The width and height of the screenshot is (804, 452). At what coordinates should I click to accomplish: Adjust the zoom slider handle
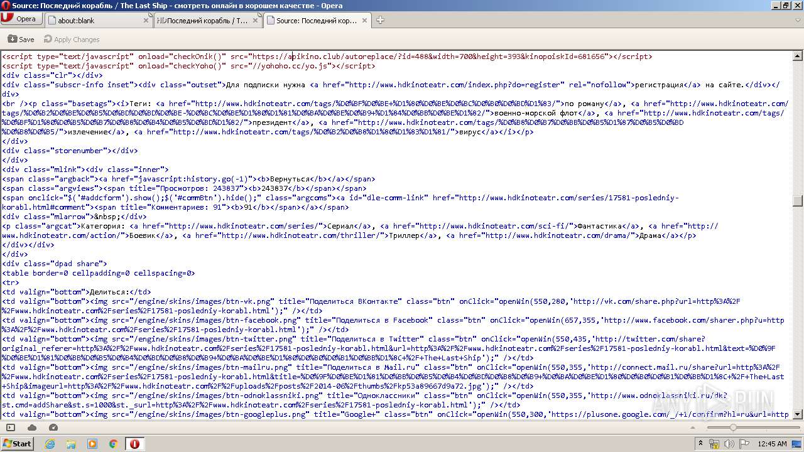732,428
